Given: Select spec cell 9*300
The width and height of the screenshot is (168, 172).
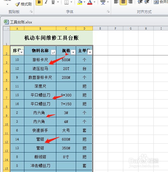Looking at the screenshot, I should [x=66, y=95].
